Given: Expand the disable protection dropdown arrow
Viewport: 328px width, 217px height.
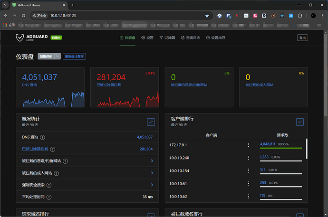Looking at the screenshot, I should click(58, 57).
